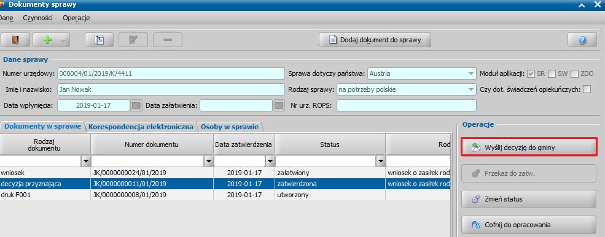
Task: Click the Nr urz. ROPS field
Action: (406, 105)
